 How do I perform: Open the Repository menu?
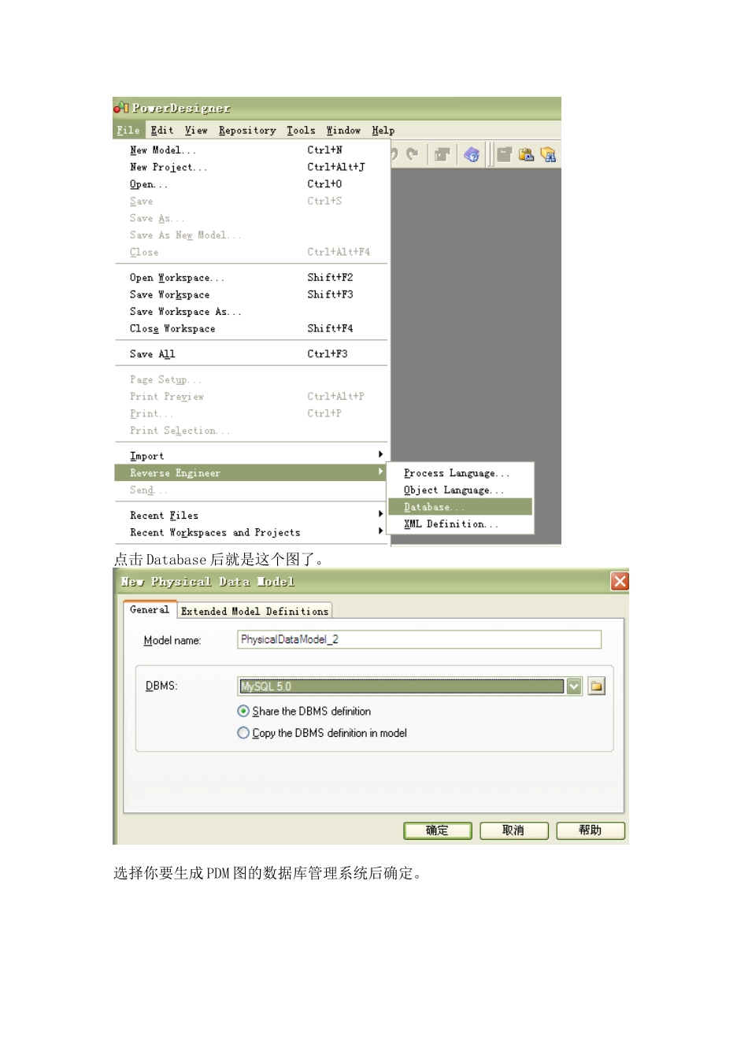point(247,131)
